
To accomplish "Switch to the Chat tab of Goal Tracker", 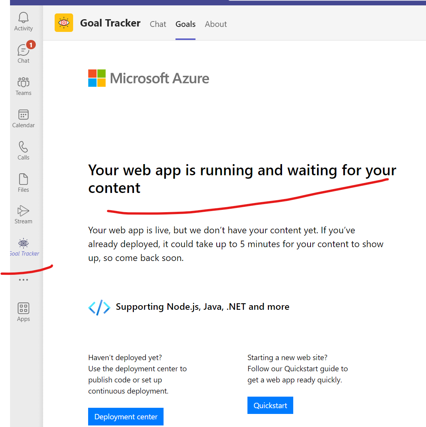I will tap(158, 24).
